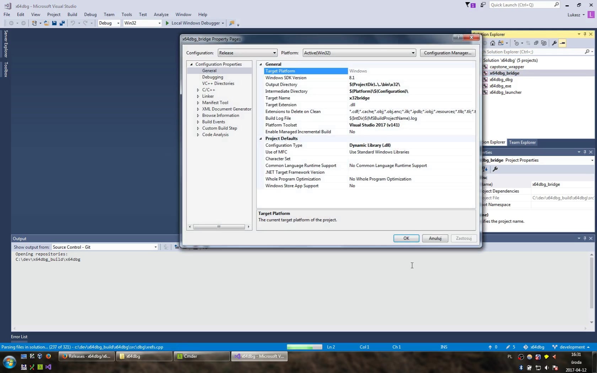
Task: Click the notifications flag icon
Action: (x=470, y=5)
